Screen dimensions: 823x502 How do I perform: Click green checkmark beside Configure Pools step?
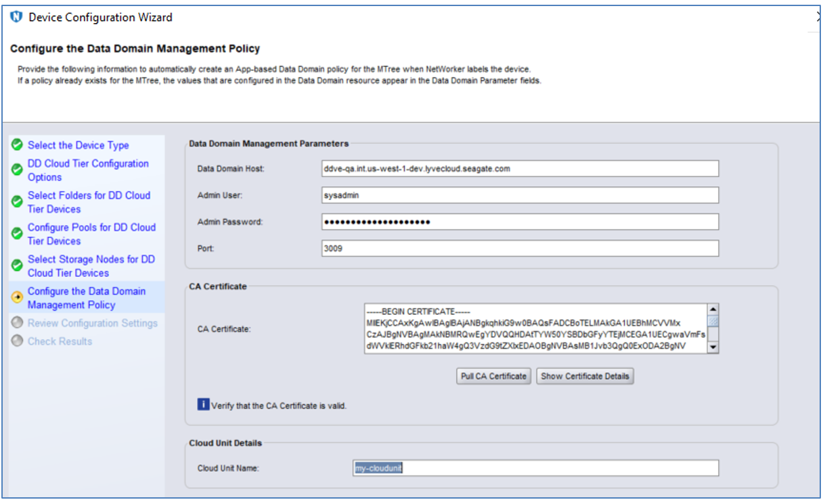click(17, 233)
